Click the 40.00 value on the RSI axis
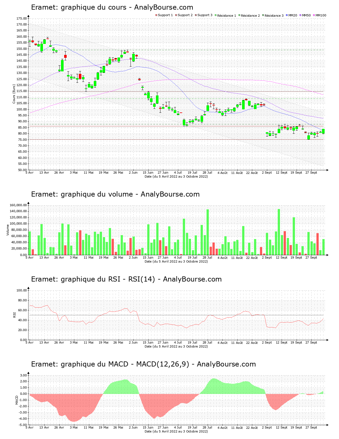This screenshot has height=439, width=339. 22,320
